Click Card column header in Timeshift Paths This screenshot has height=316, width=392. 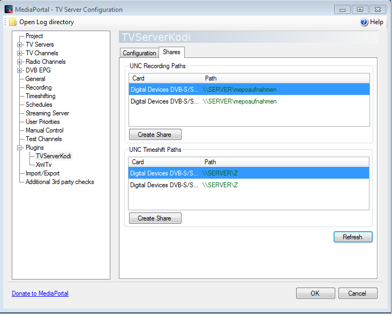tap(164, 162)
